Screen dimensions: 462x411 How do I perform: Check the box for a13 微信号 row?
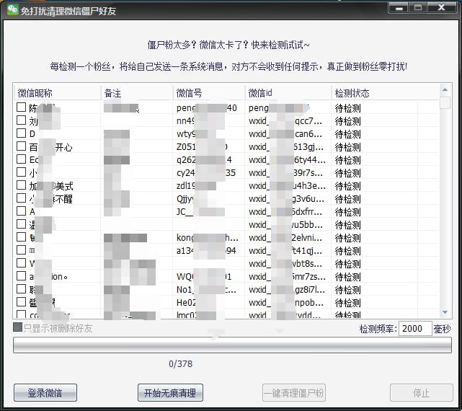click(21, 250)
